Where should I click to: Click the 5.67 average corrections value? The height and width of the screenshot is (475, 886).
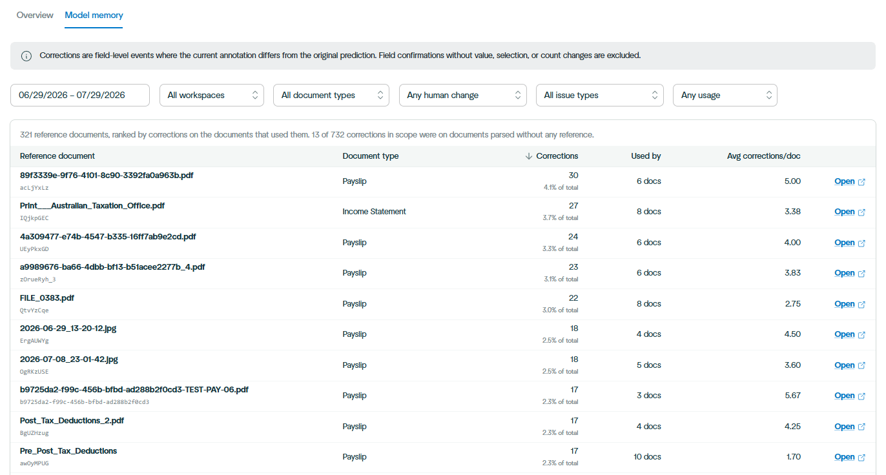click(792, 396)
